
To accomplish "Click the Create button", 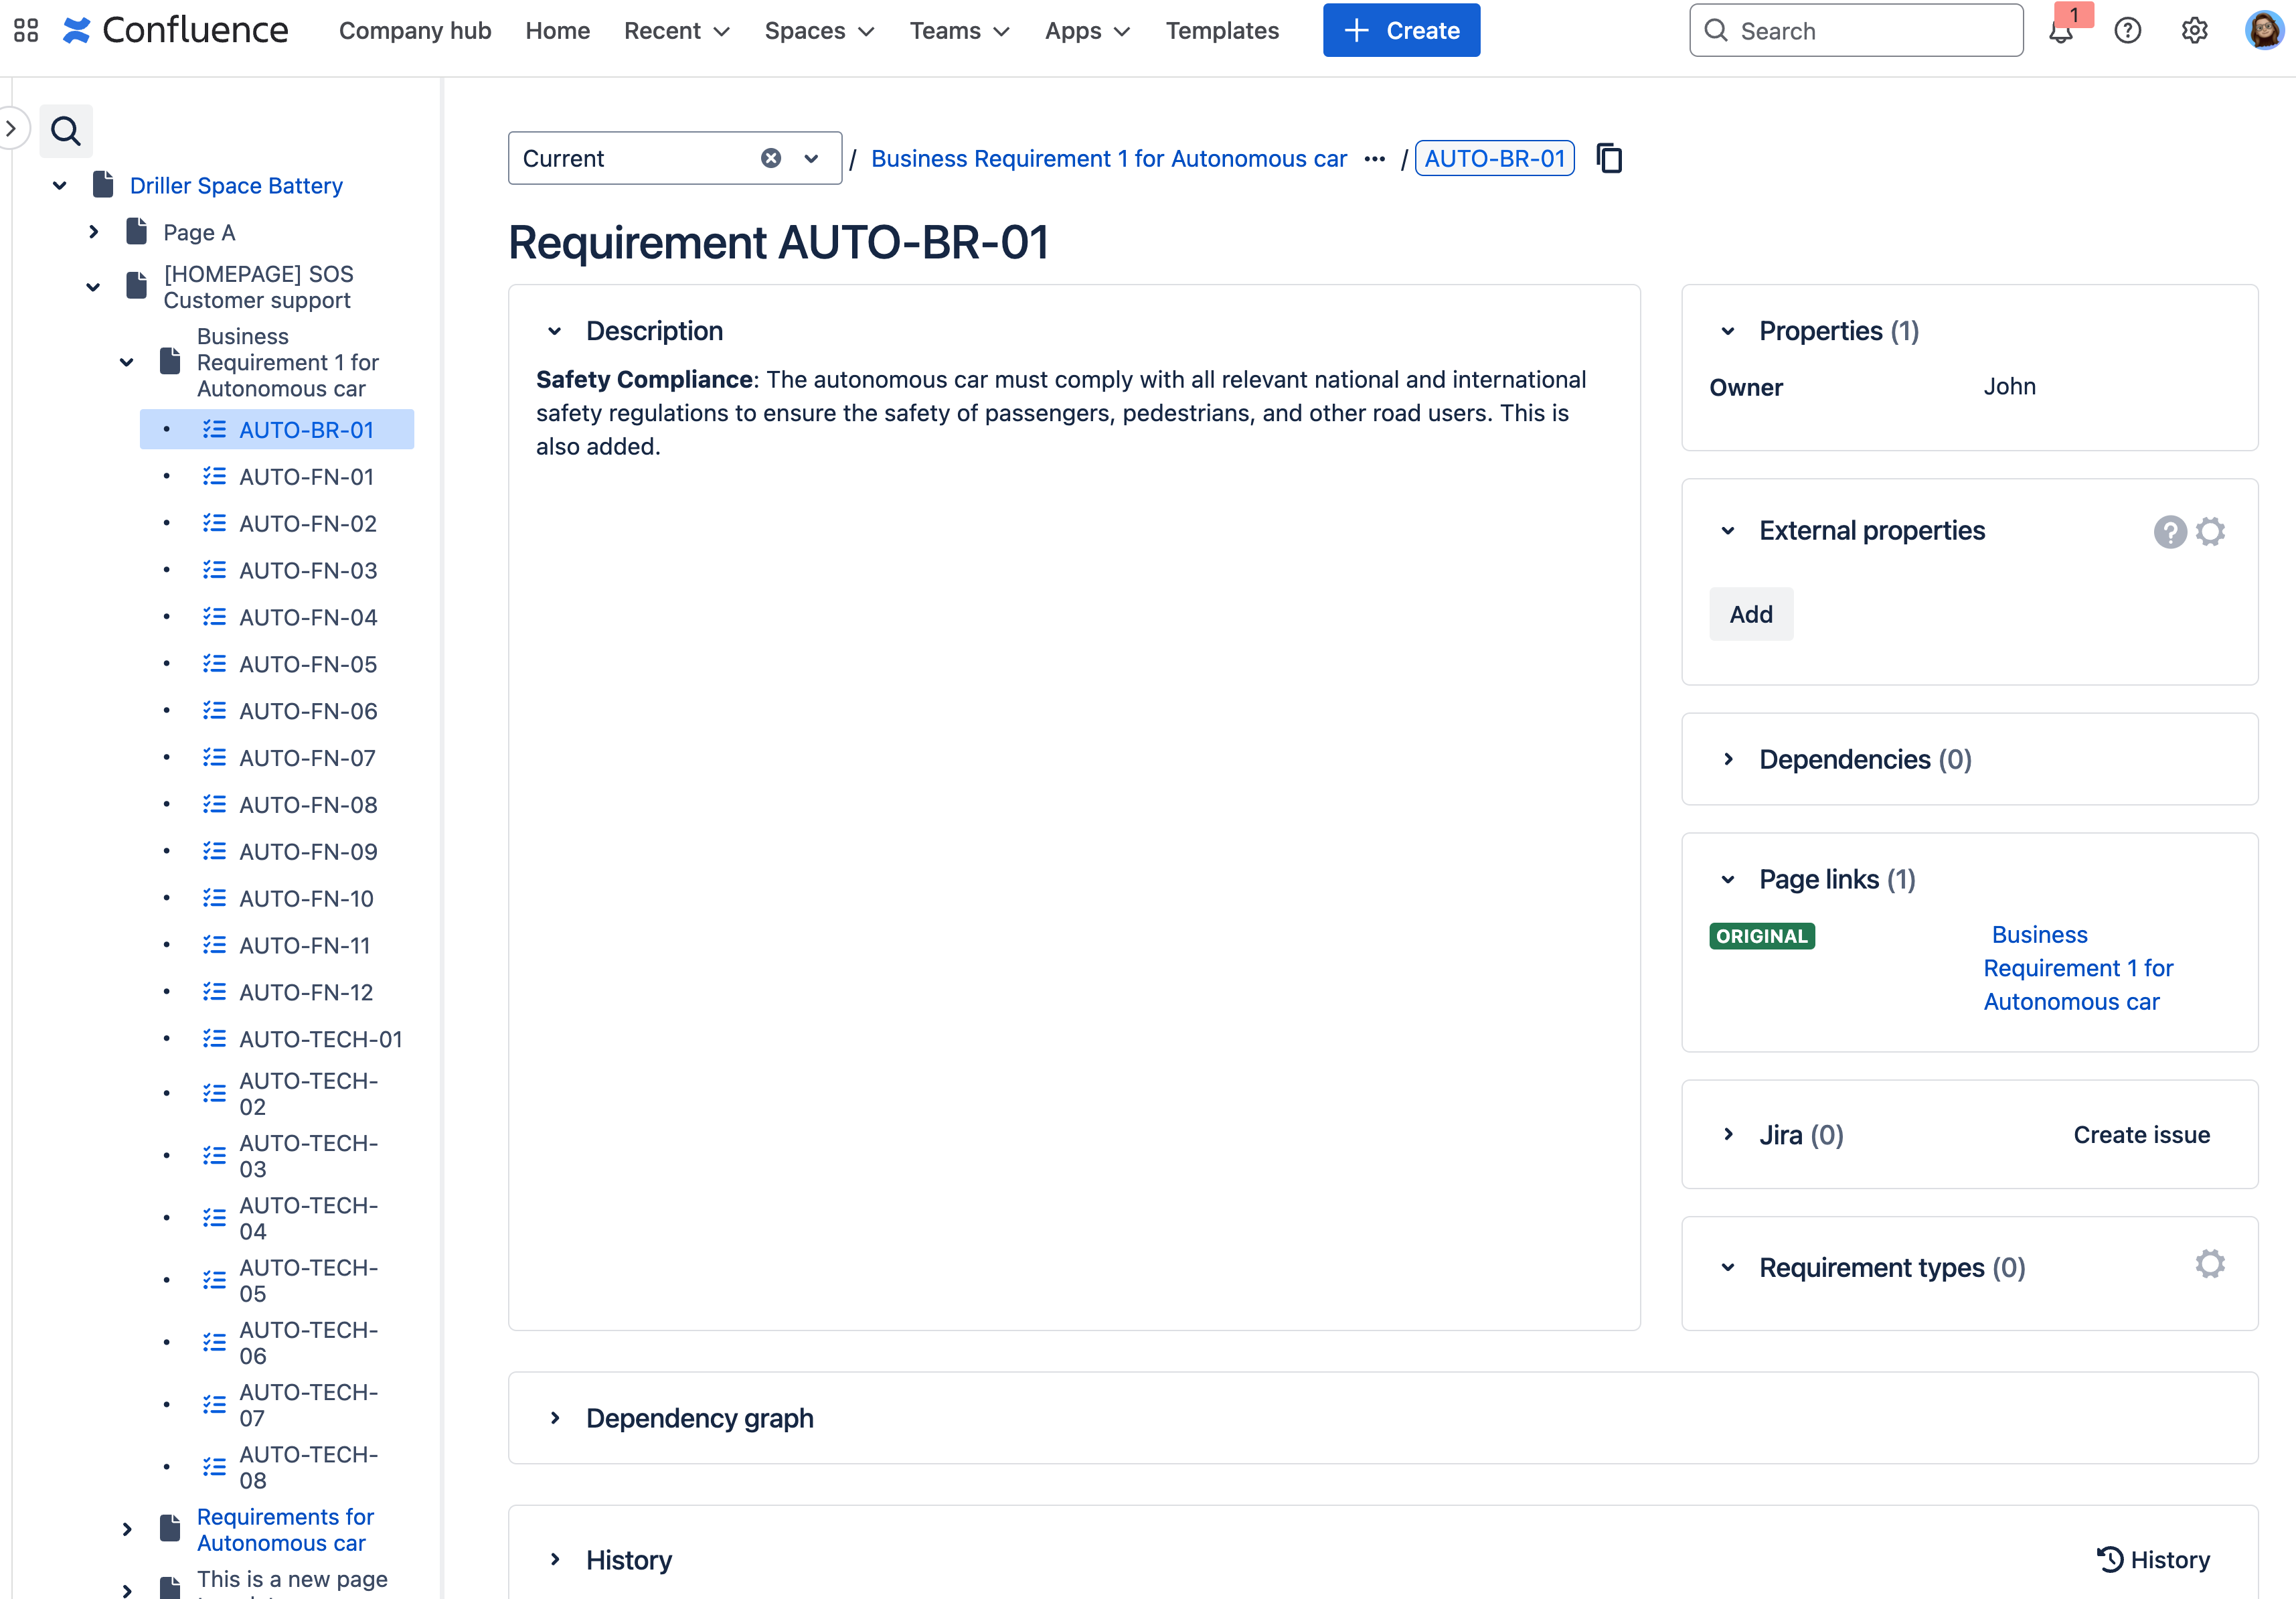I will coord(1401,31).
